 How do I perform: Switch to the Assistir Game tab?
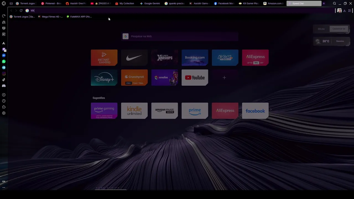pos(199,4)
